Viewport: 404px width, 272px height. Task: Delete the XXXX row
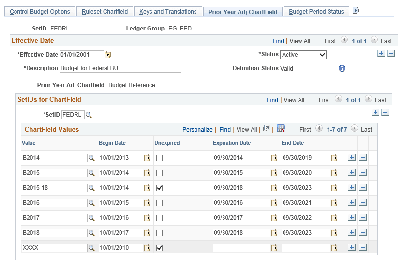pyautogui.click(x=363, y=247)
